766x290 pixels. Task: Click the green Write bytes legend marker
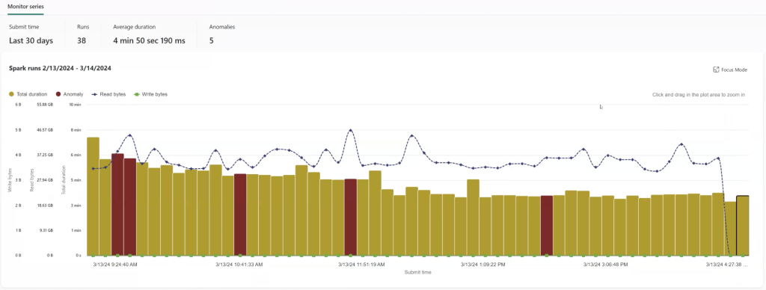point(137,94)
